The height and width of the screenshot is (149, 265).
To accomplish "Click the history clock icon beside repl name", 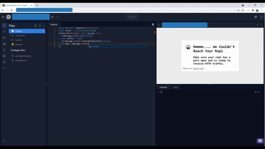I will pyautogui.click(x=58, y=17).
